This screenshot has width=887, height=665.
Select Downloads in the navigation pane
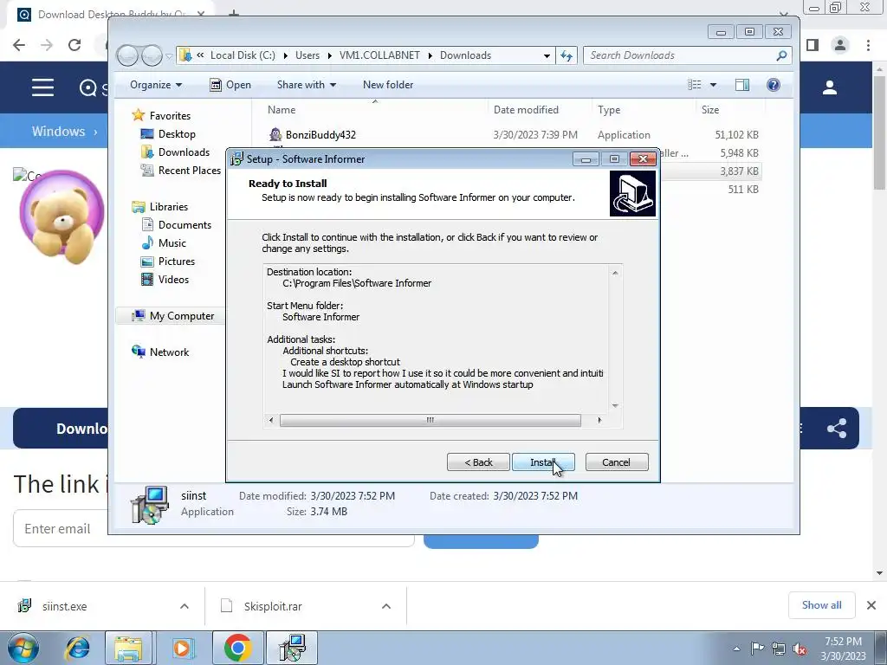(184, 152)
